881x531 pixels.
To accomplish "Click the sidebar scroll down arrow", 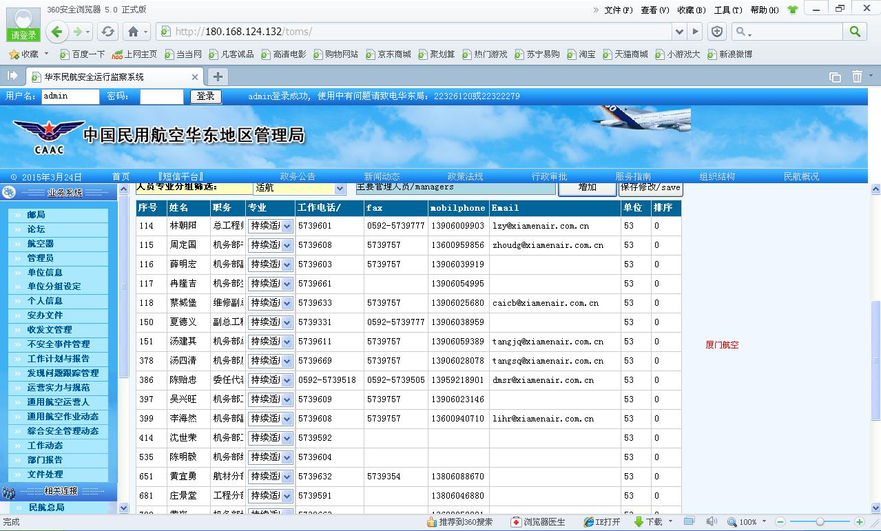I will pos(124,508).
